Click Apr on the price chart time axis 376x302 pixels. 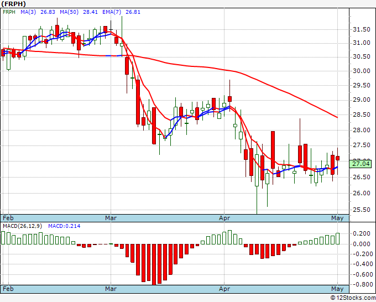coord(224,218)
